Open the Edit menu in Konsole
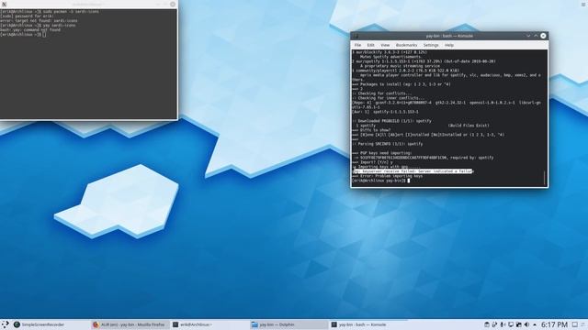The height and width of the screenshot is (330, 588). tap(370, 45)
